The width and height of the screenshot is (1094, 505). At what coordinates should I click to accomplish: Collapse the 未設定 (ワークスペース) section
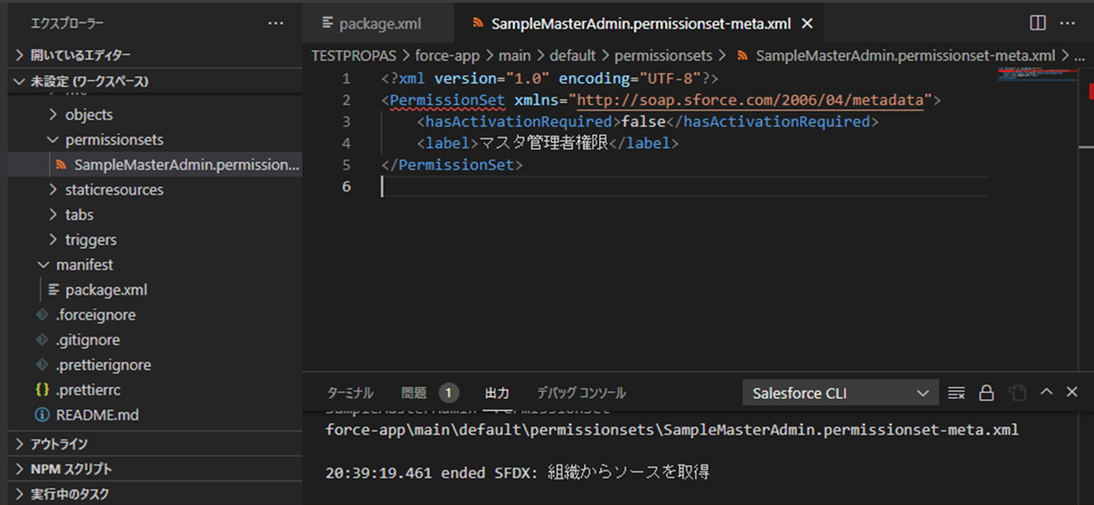pyautogui.click(x=20, y=81)
